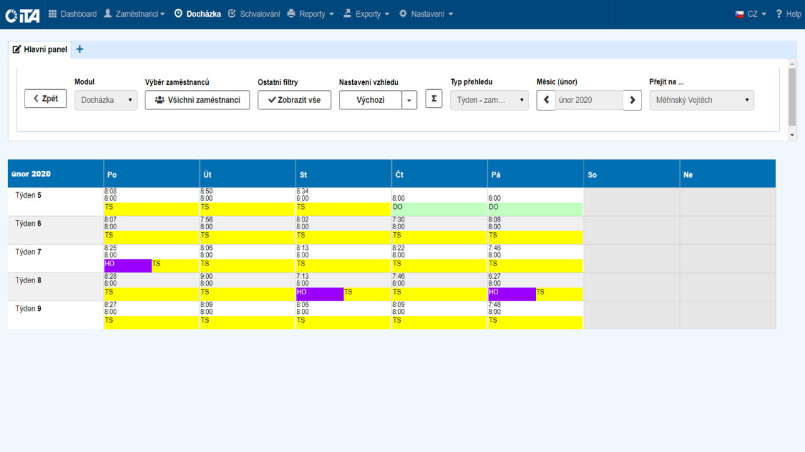This screenshot has width=805, height=452.
Task: Switch to the Hlavní panel tab
Action: 40,50
